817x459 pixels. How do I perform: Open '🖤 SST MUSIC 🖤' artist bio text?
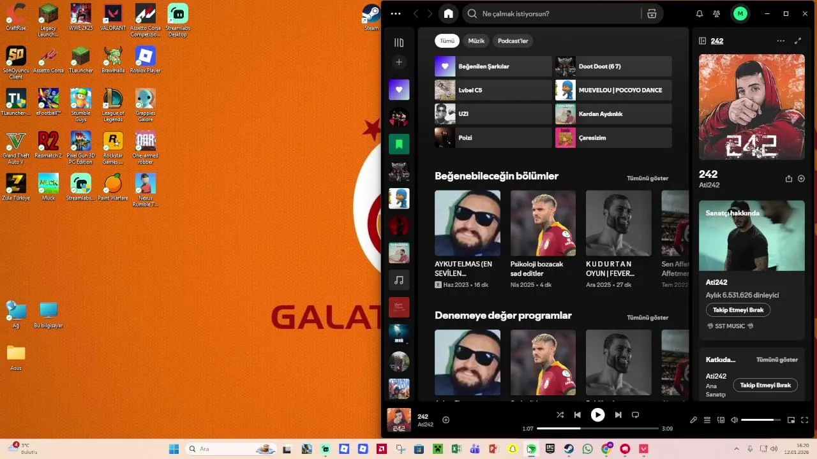730,326
